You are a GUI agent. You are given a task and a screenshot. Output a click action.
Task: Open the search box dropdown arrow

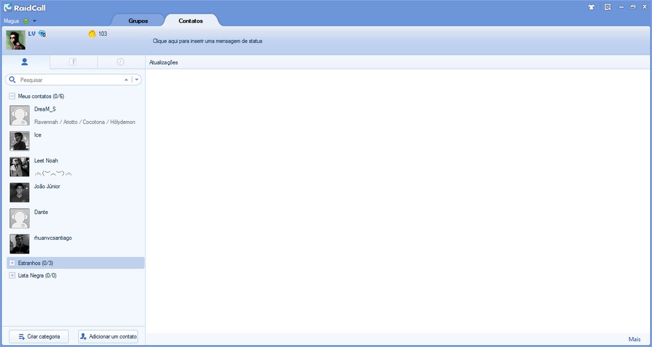(136, 79)
